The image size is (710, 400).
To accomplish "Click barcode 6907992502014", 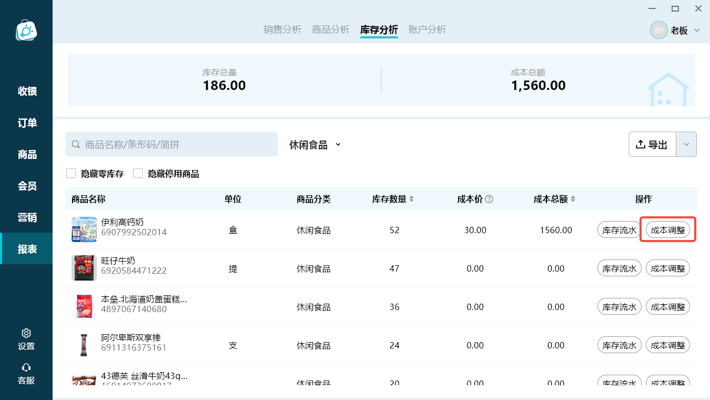I will [134, 232].
